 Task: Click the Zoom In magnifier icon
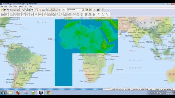pos(23,10)
